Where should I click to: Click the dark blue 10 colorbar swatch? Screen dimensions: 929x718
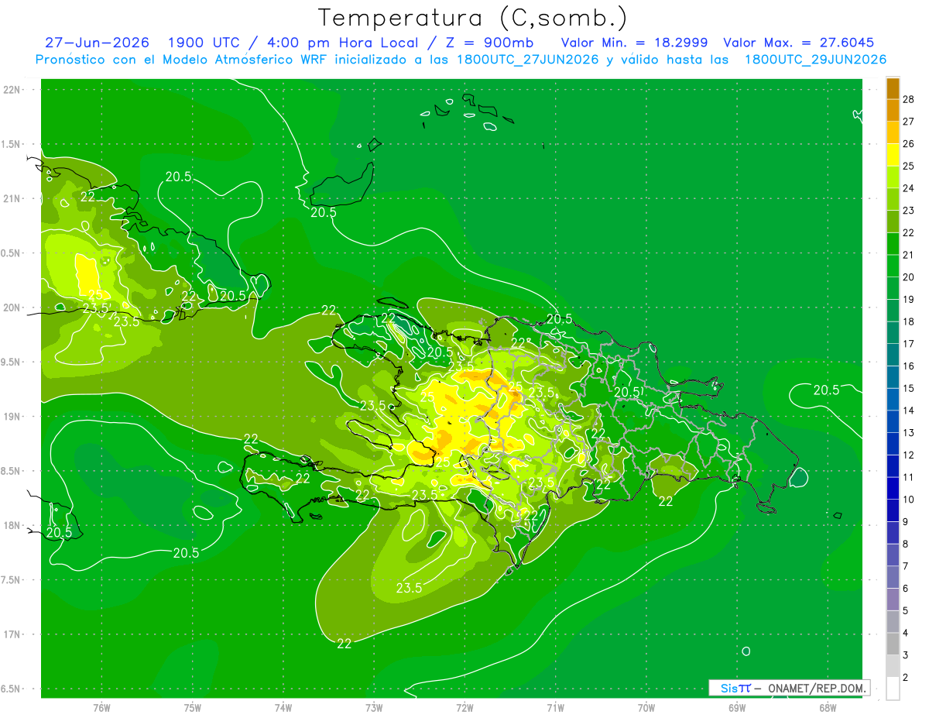(893, 489)
